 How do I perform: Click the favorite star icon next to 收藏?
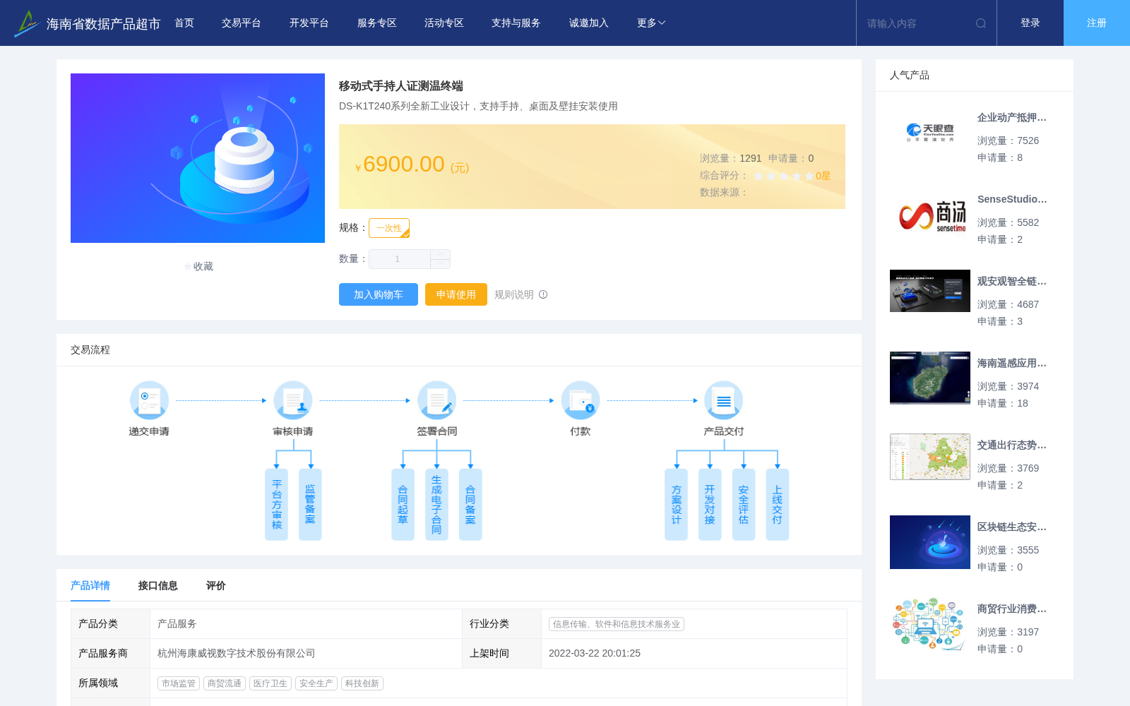(188, 266)
